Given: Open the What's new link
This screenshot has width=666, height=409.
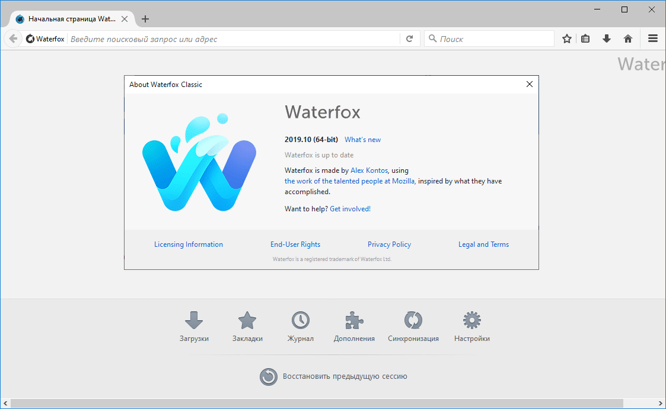Looking at the screenshot, I should click(x=362, y=140).
